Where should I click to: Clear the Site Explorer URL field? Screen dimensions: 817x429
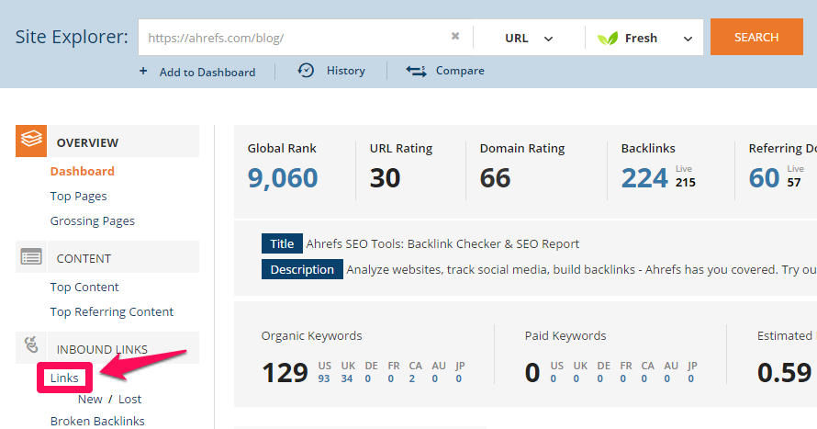click(455, 36)
